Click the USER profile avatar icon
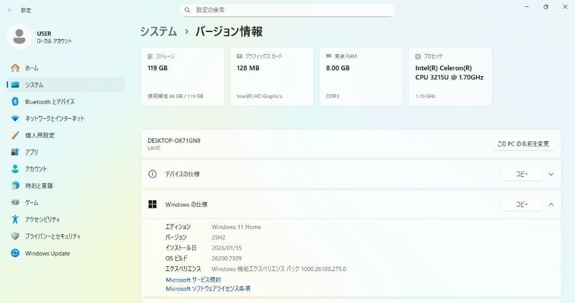The image size is (575, 303). (19, 37)
